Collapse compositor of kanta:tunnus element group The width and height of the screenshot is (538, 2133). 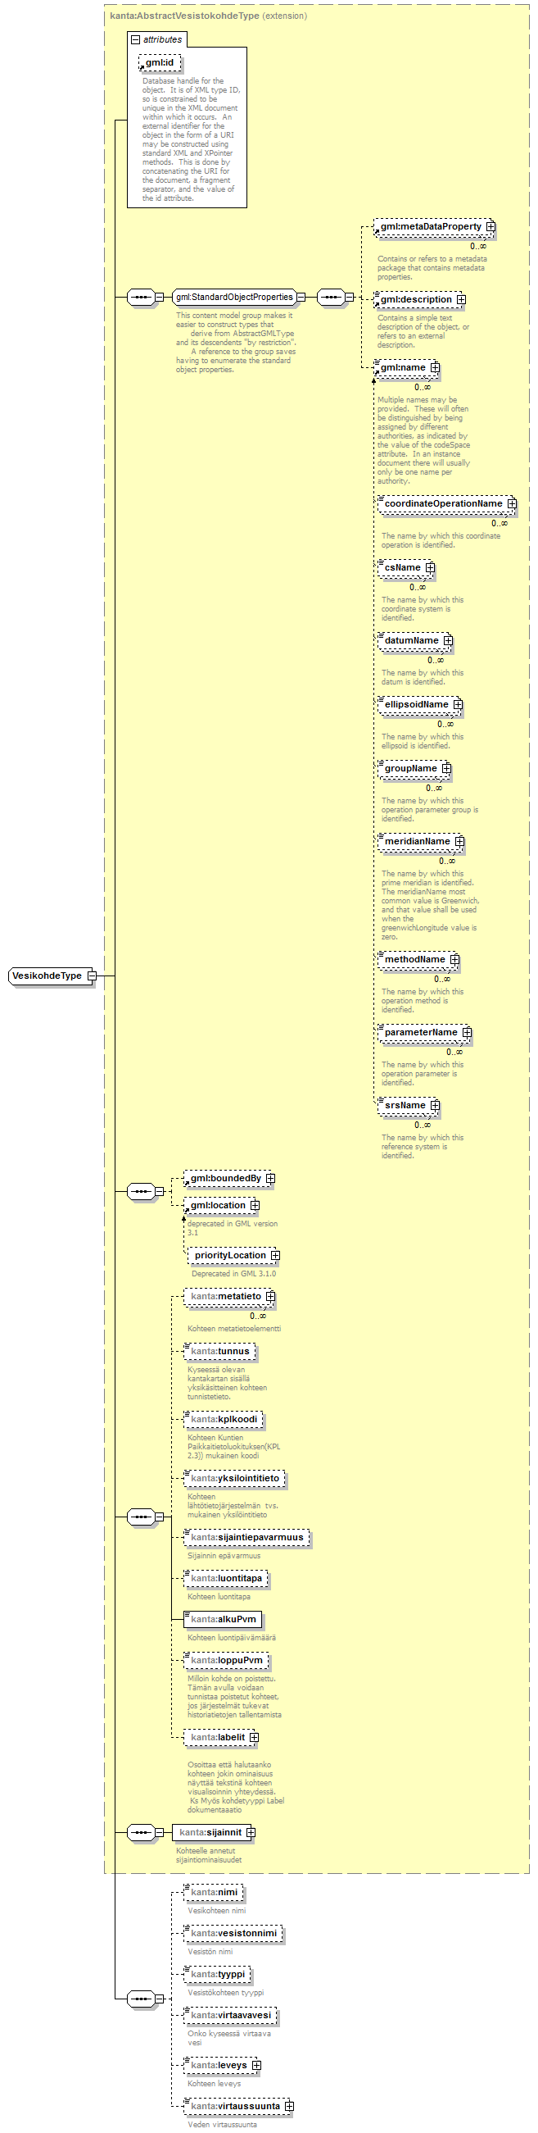click(159, 1517)
